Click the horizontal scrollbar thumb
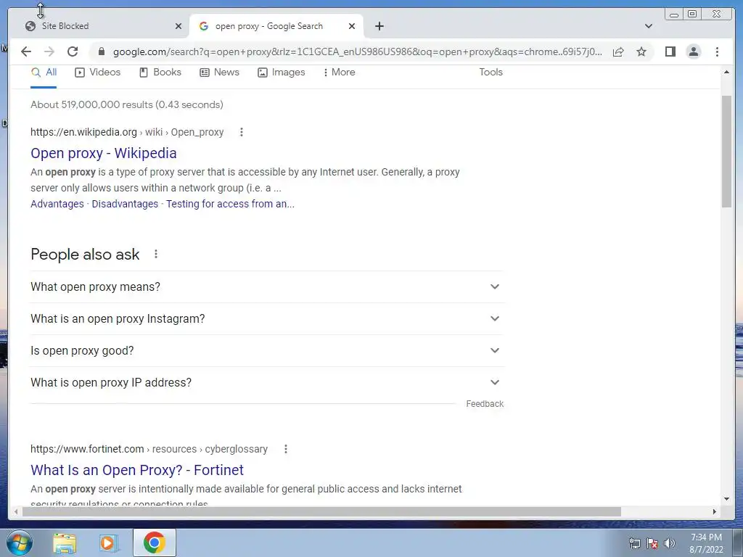743x557 pixels. [321, 511]
